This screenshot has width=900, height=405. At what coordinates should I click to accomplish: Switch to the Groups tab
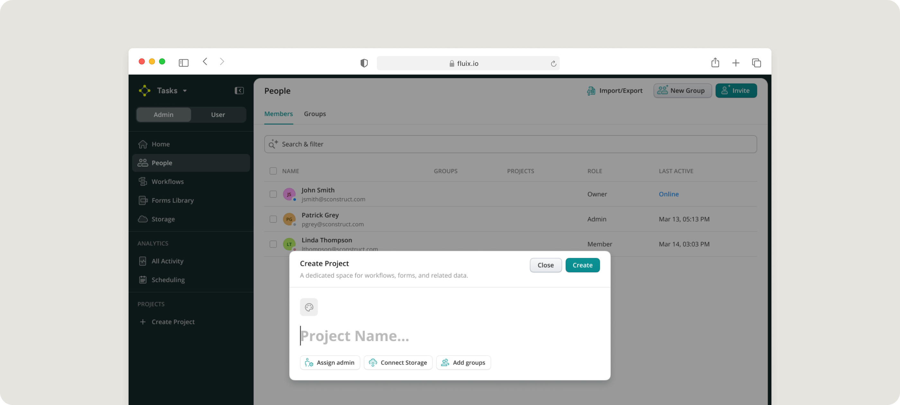click(314, 113)
